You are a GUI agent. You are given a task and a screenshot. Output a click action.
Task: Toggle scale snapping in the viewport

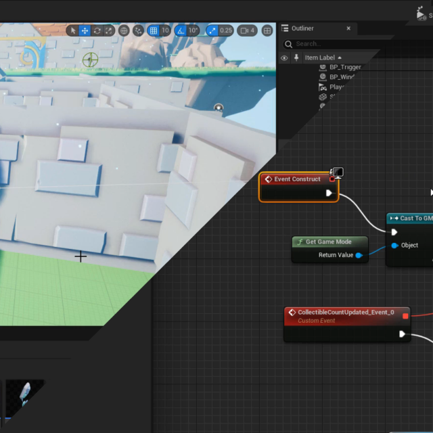point(212,30)
